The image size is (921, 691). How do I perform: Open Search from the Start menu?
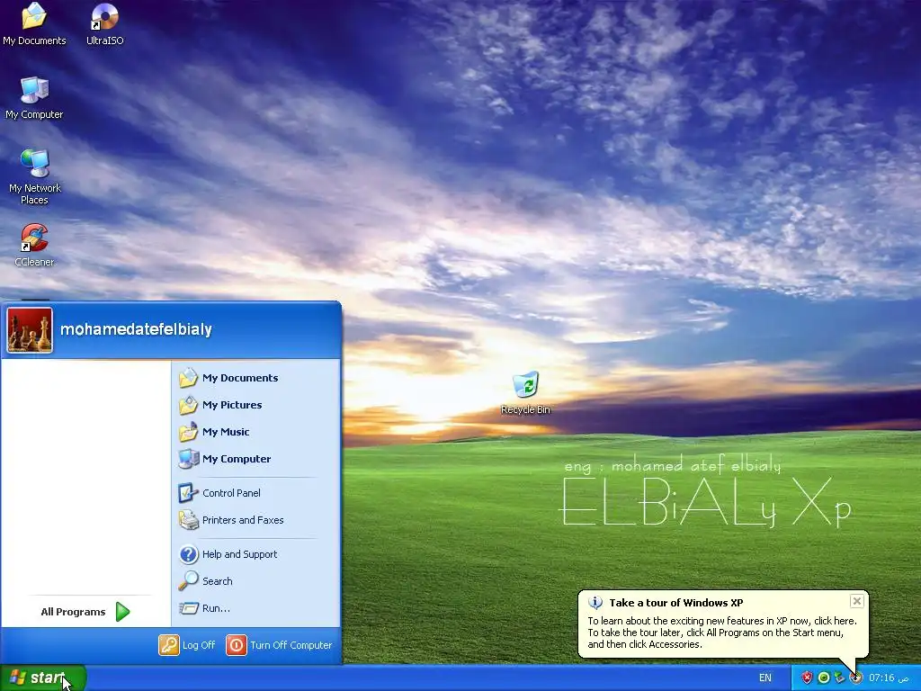[217, 581]
